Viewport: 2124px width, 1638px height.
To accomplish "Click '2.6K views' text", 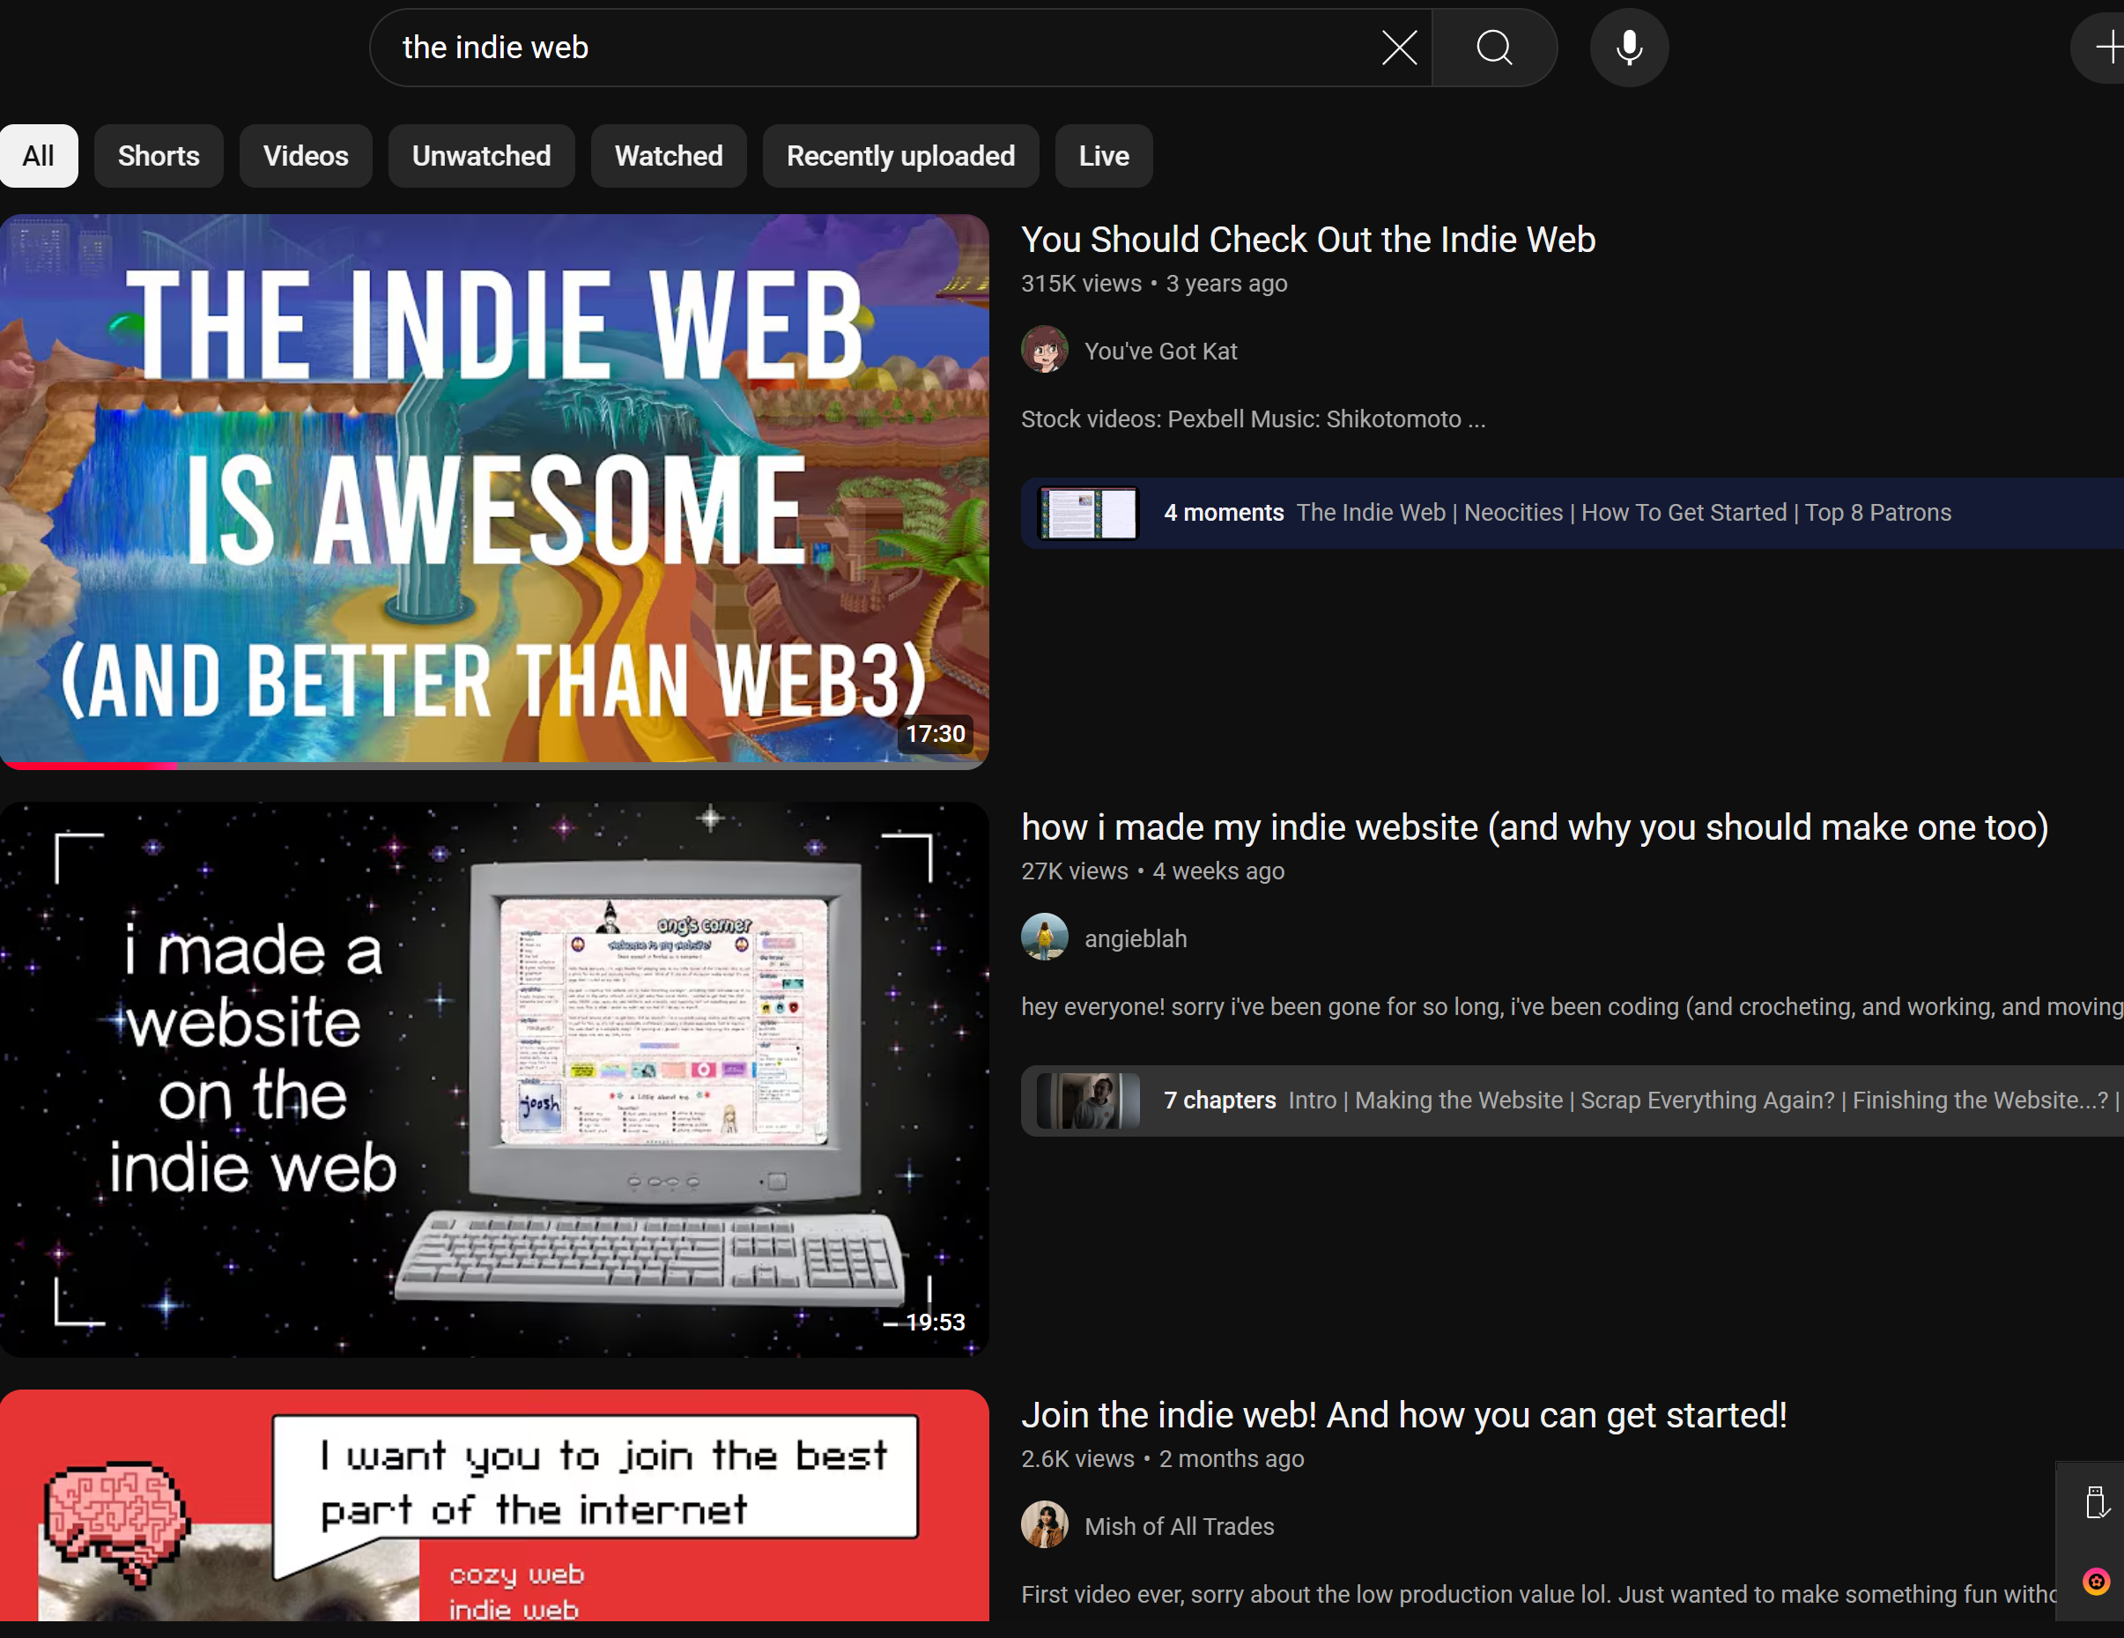I will click(x=1077, y=1458).
